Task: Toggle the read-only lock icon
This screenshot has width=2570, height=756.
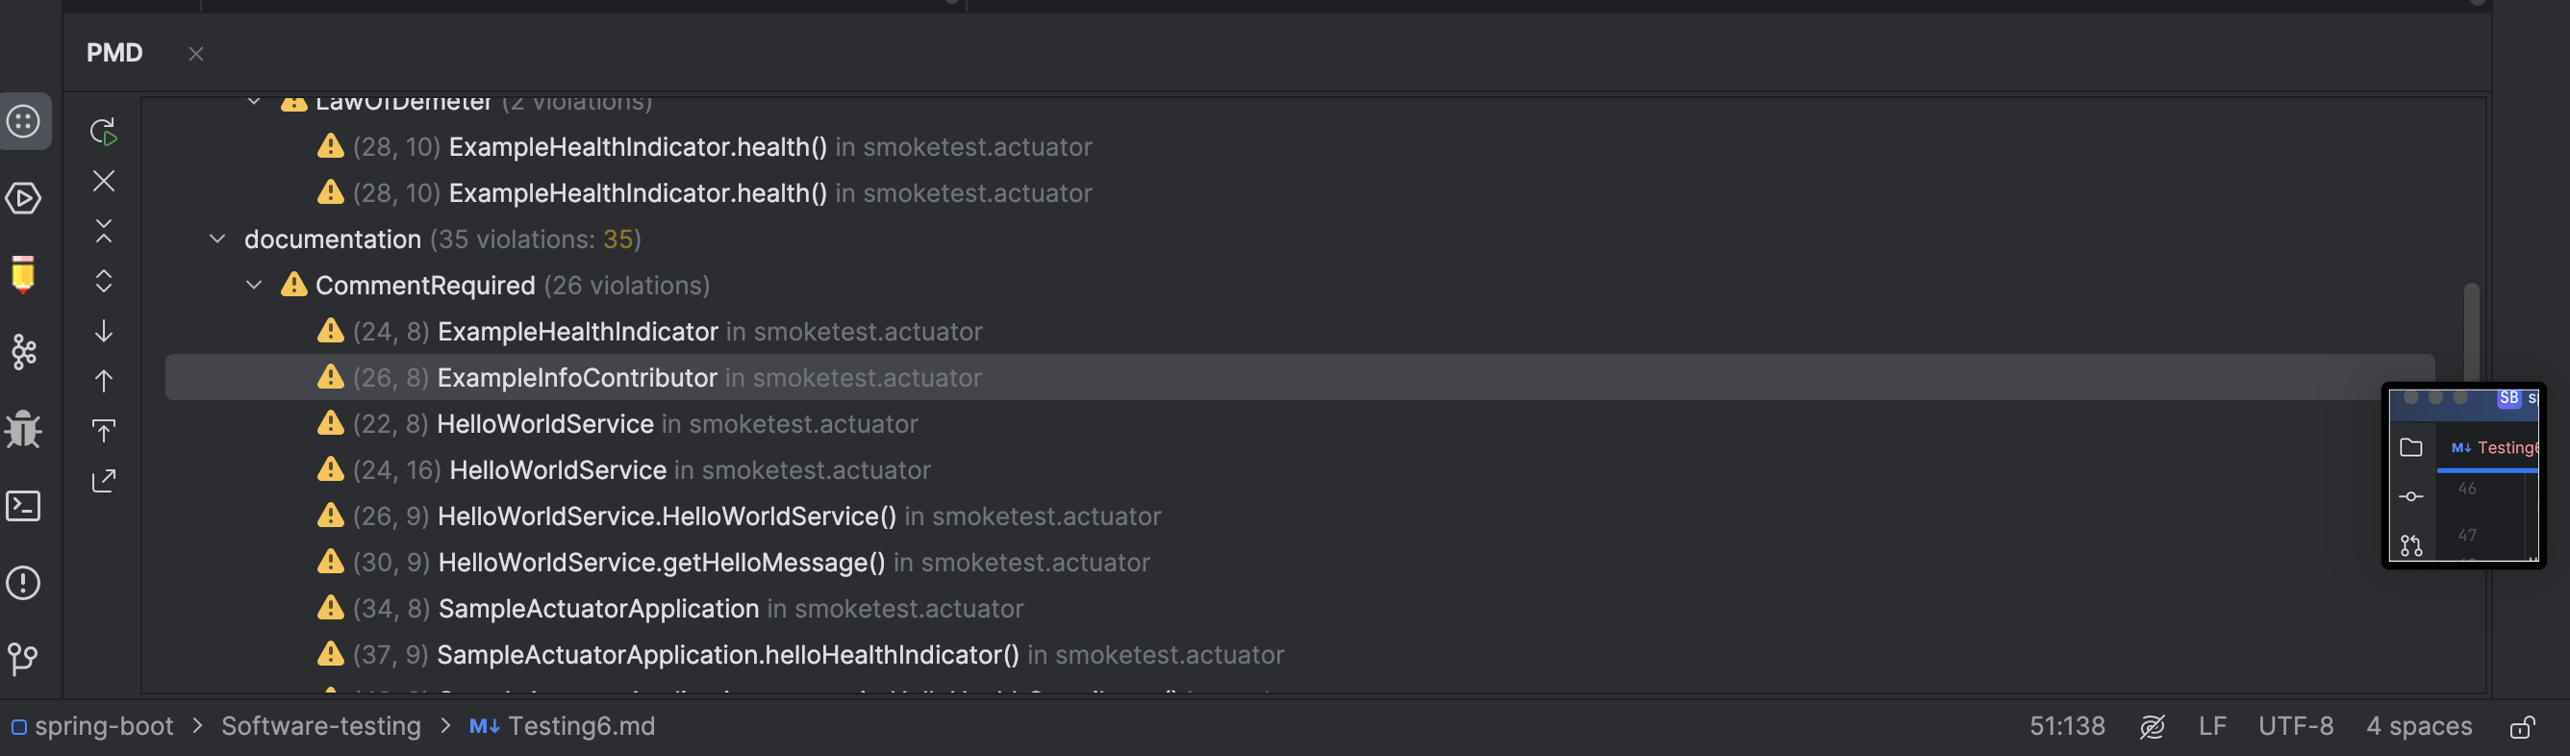Action: tap(2521, 727)
